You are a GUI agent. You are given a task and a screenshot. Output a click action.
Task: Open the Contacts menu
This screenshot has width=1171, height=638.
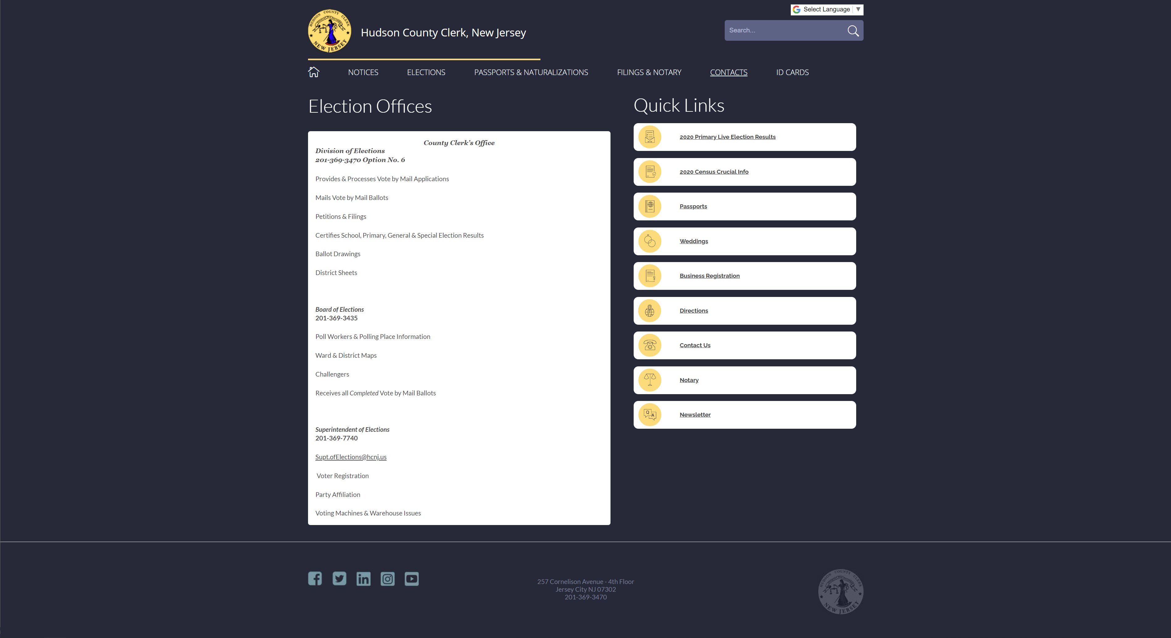[729, 72]
